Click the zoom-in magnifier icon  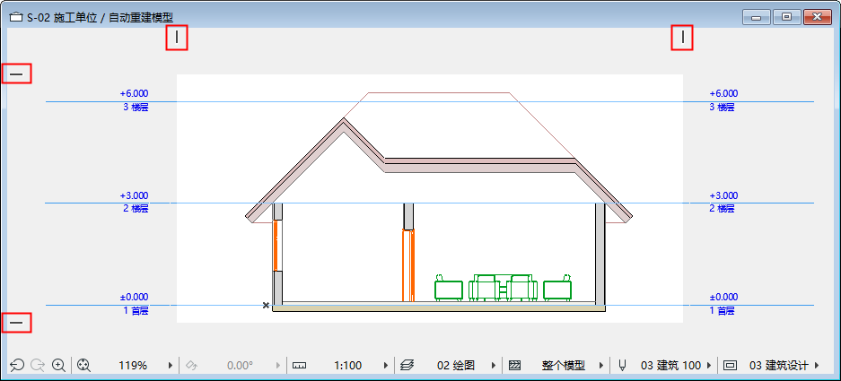coord(59,366)
